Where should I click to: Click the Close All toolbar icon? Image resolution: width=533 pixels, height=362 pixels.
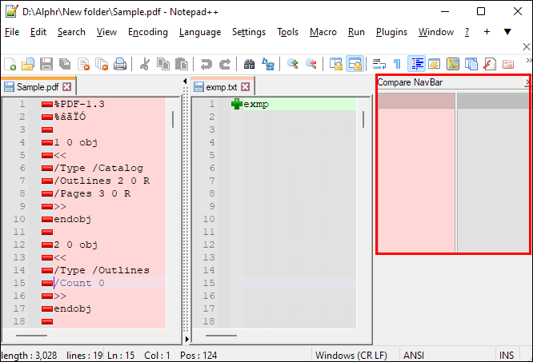102,64
